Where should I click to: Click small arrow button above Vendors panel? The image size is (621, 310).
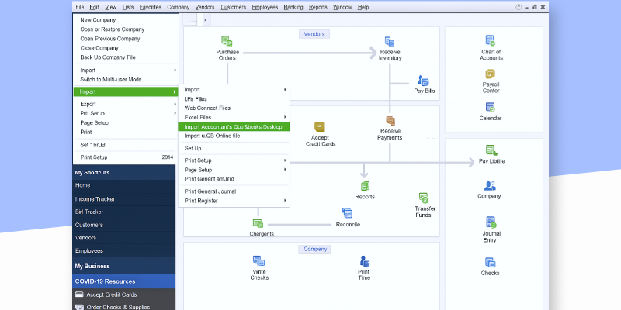[206, 19]
